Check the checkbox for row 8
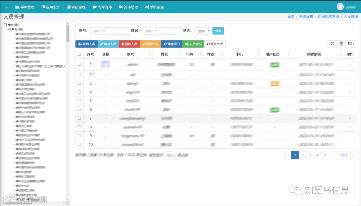 80,127
